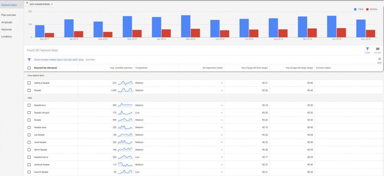Click the trend sparkline for izdelava fasade
Viewport: 384px width, 176px height.
pyautogui.click(x=125, y=83)
